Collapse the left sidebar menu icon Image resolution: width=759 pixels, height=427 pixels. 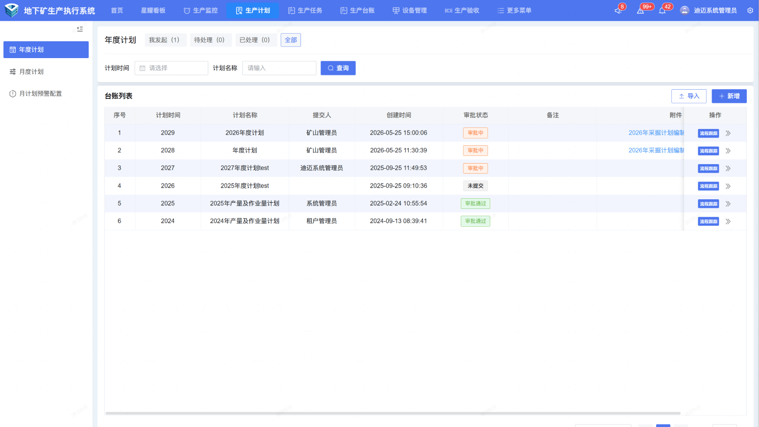click(80, 29)
